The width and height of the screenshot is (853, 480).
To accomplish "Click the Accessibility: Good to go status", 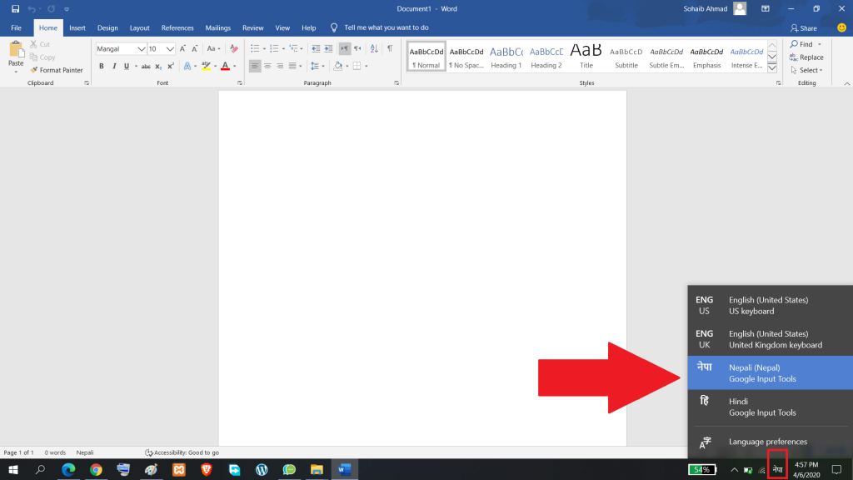I will pos(182,452).
